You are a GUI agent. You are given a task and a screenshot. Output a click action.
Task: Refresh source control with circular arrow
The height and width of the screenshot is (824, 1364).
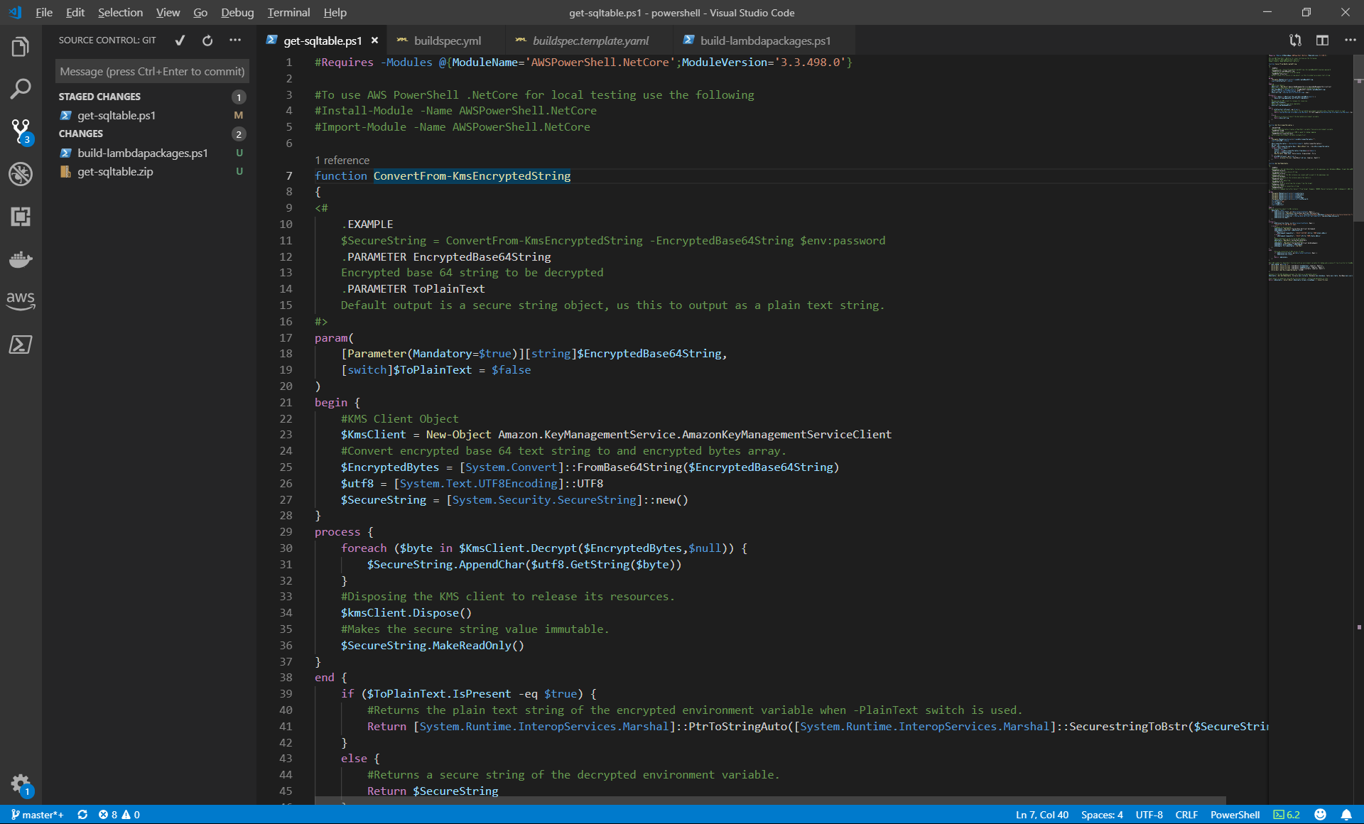(x=207, y=40)
